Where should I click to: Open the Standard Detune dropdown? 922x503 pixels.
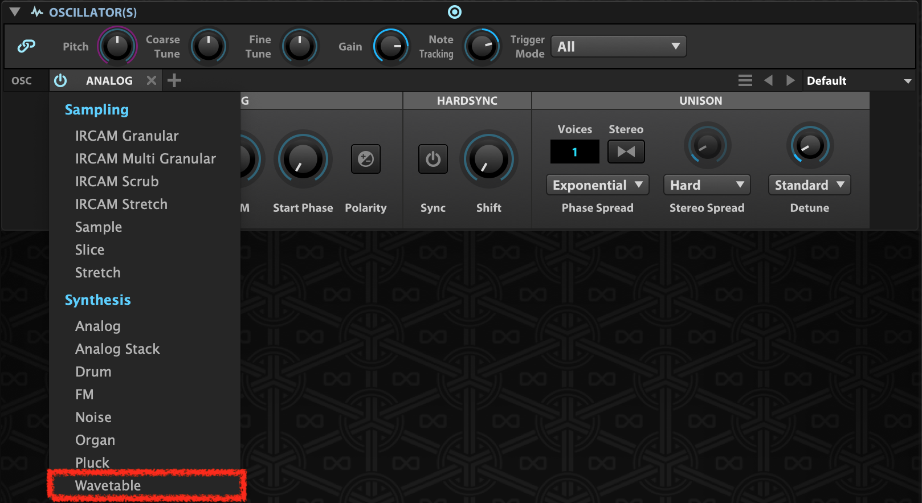click(x=809, y=185)
